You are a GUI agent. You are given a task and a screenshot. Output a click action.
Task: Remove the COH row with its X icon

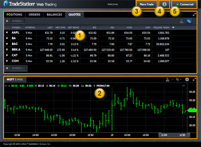pos(7,61)
